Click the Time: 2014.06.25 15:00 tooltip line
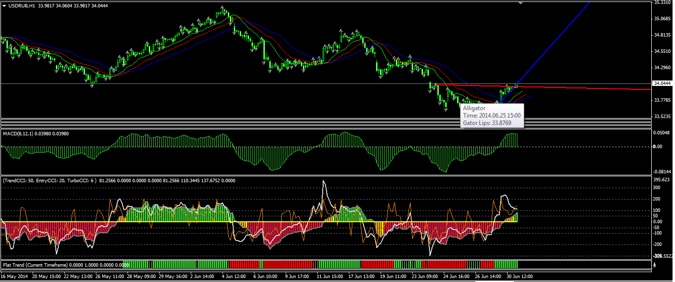Viewport: 675px width, 282px height. [x=491, y=115]
